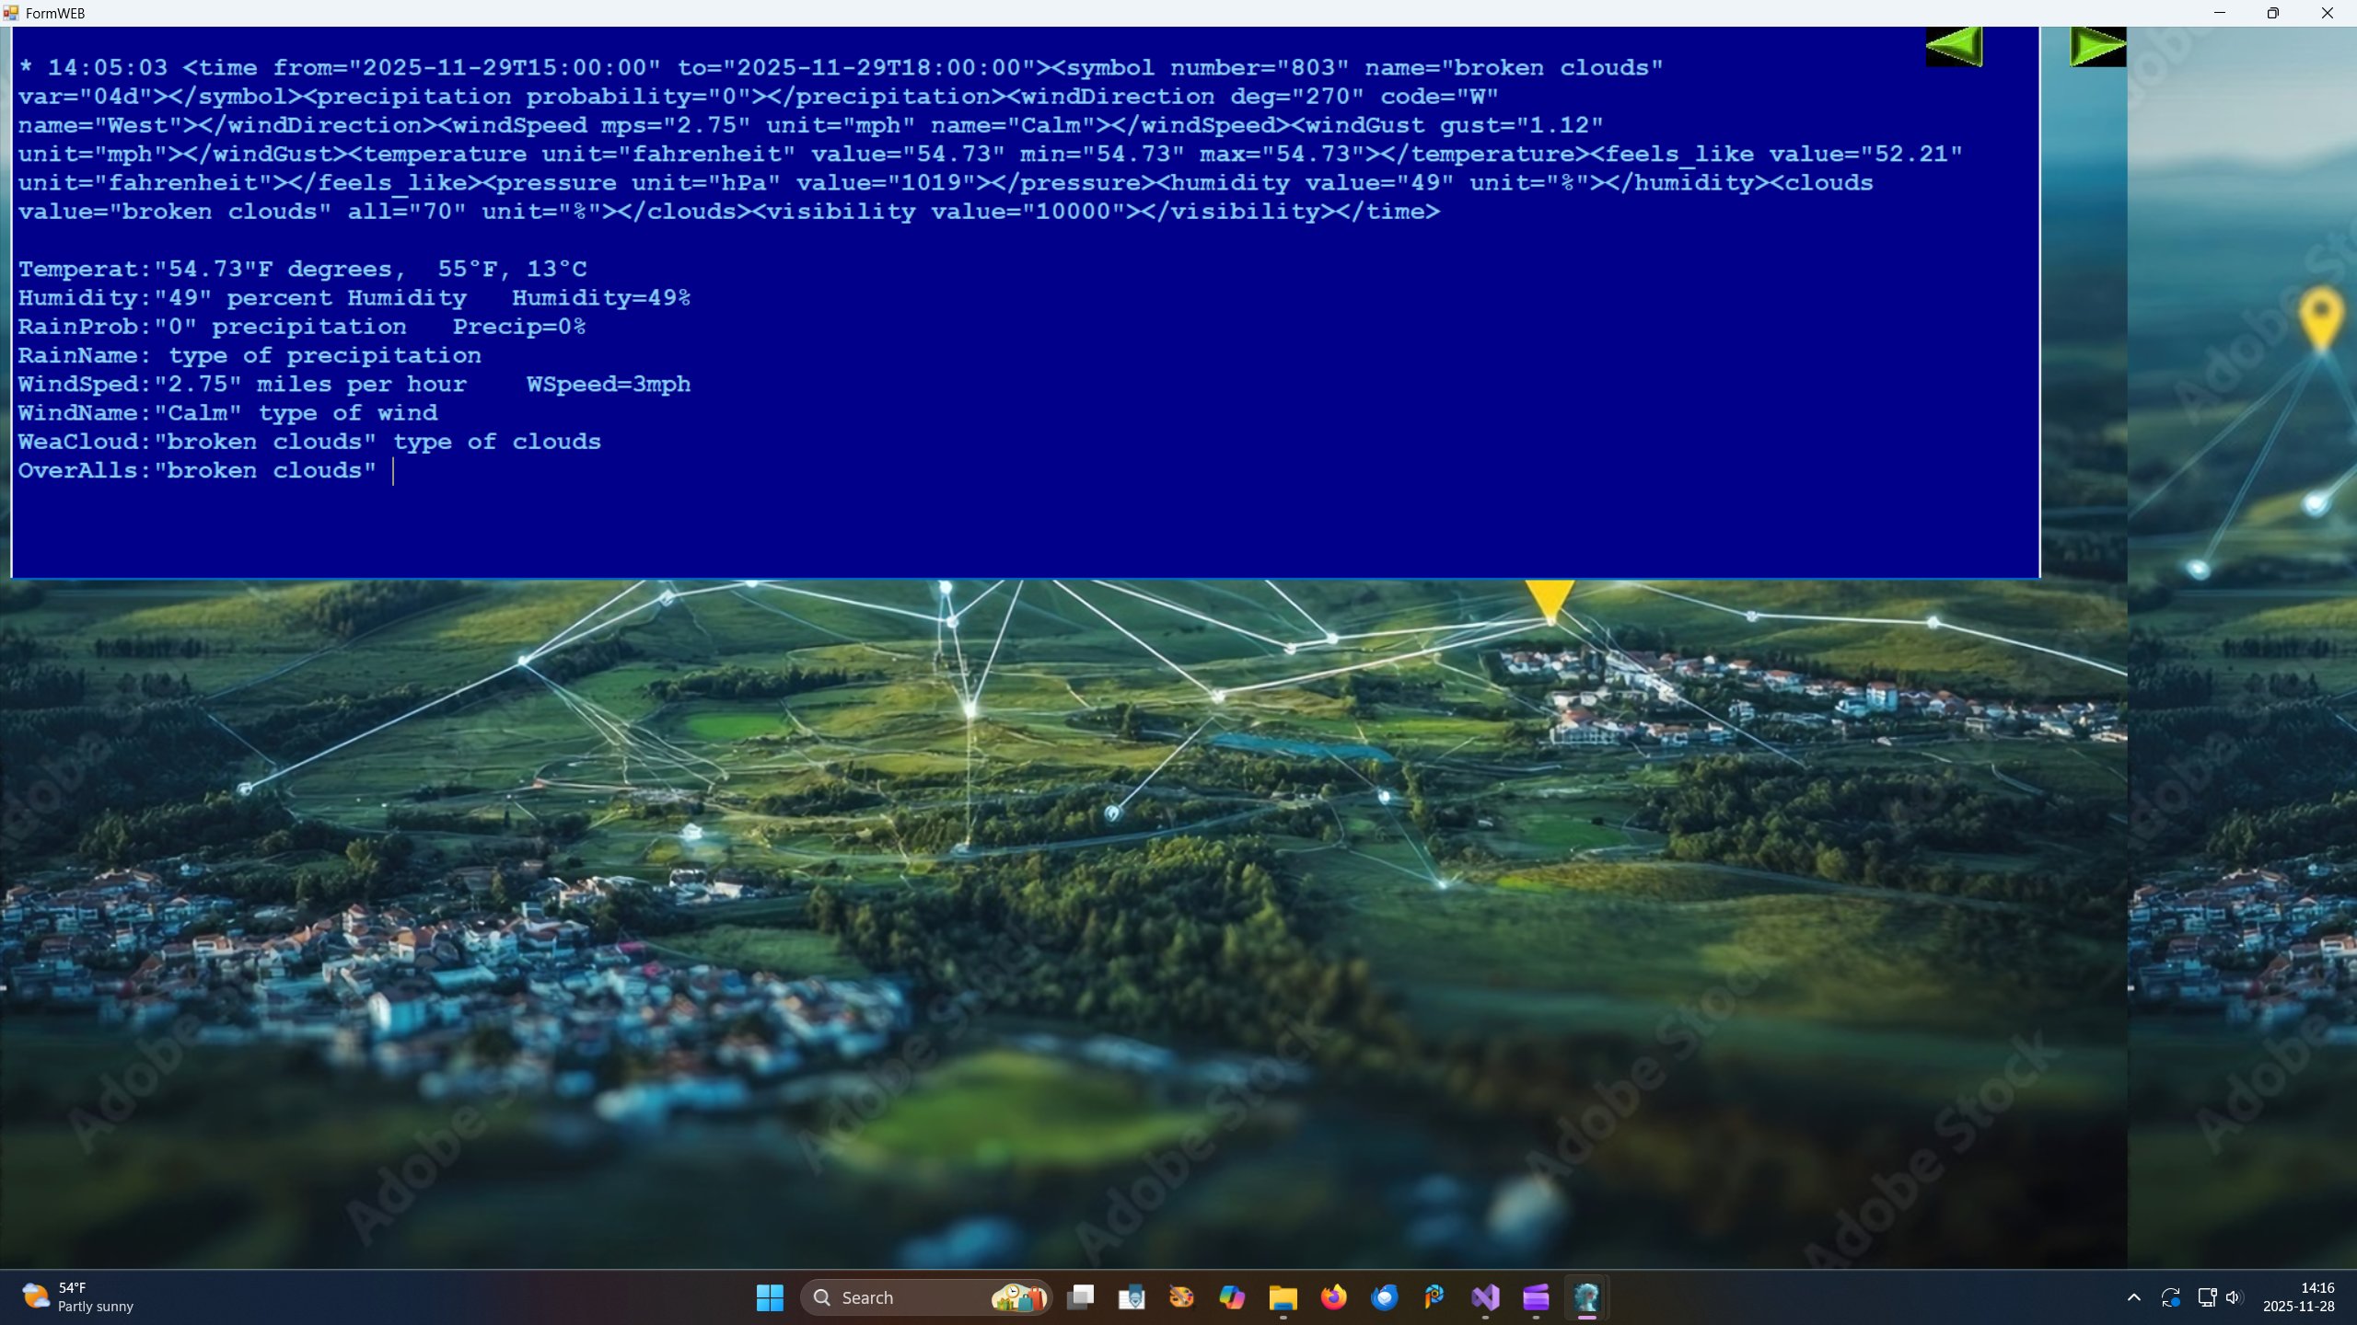
Task: Open the paint palette app icon
Action: (x=1181, y=1297)
